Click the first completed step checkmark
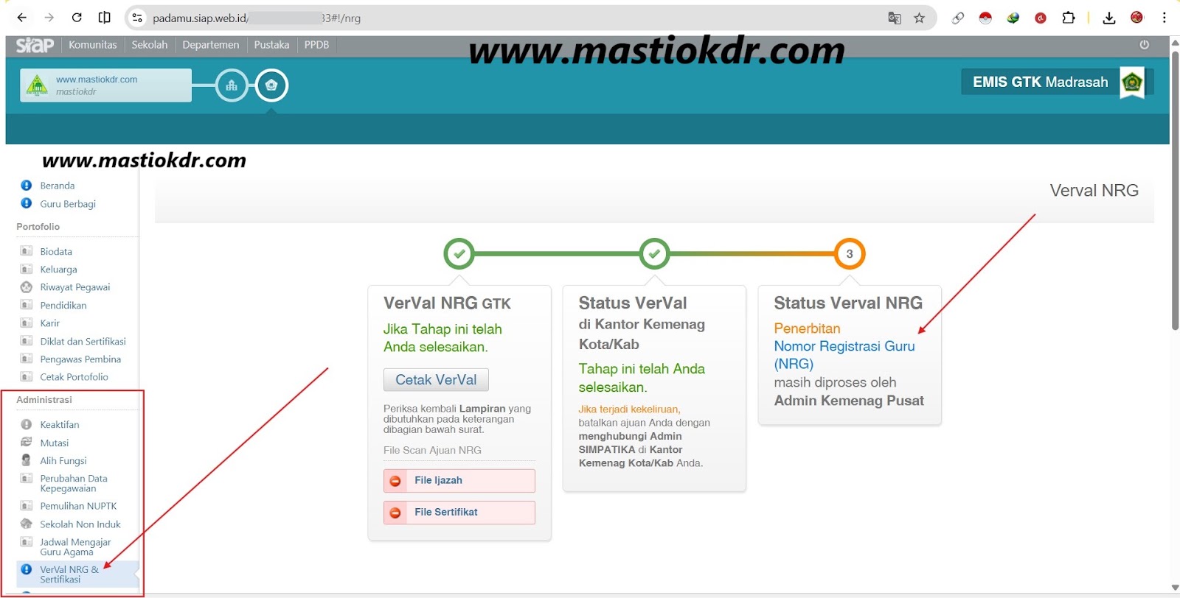The image size is (1180, 598). point(459,254)
